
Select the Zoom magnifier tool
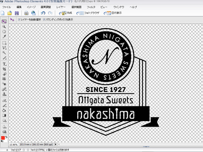[4, 27]
